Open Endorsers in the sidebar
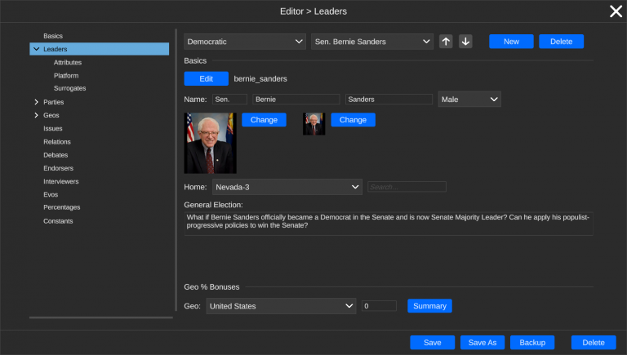 (x=59, y=168)
